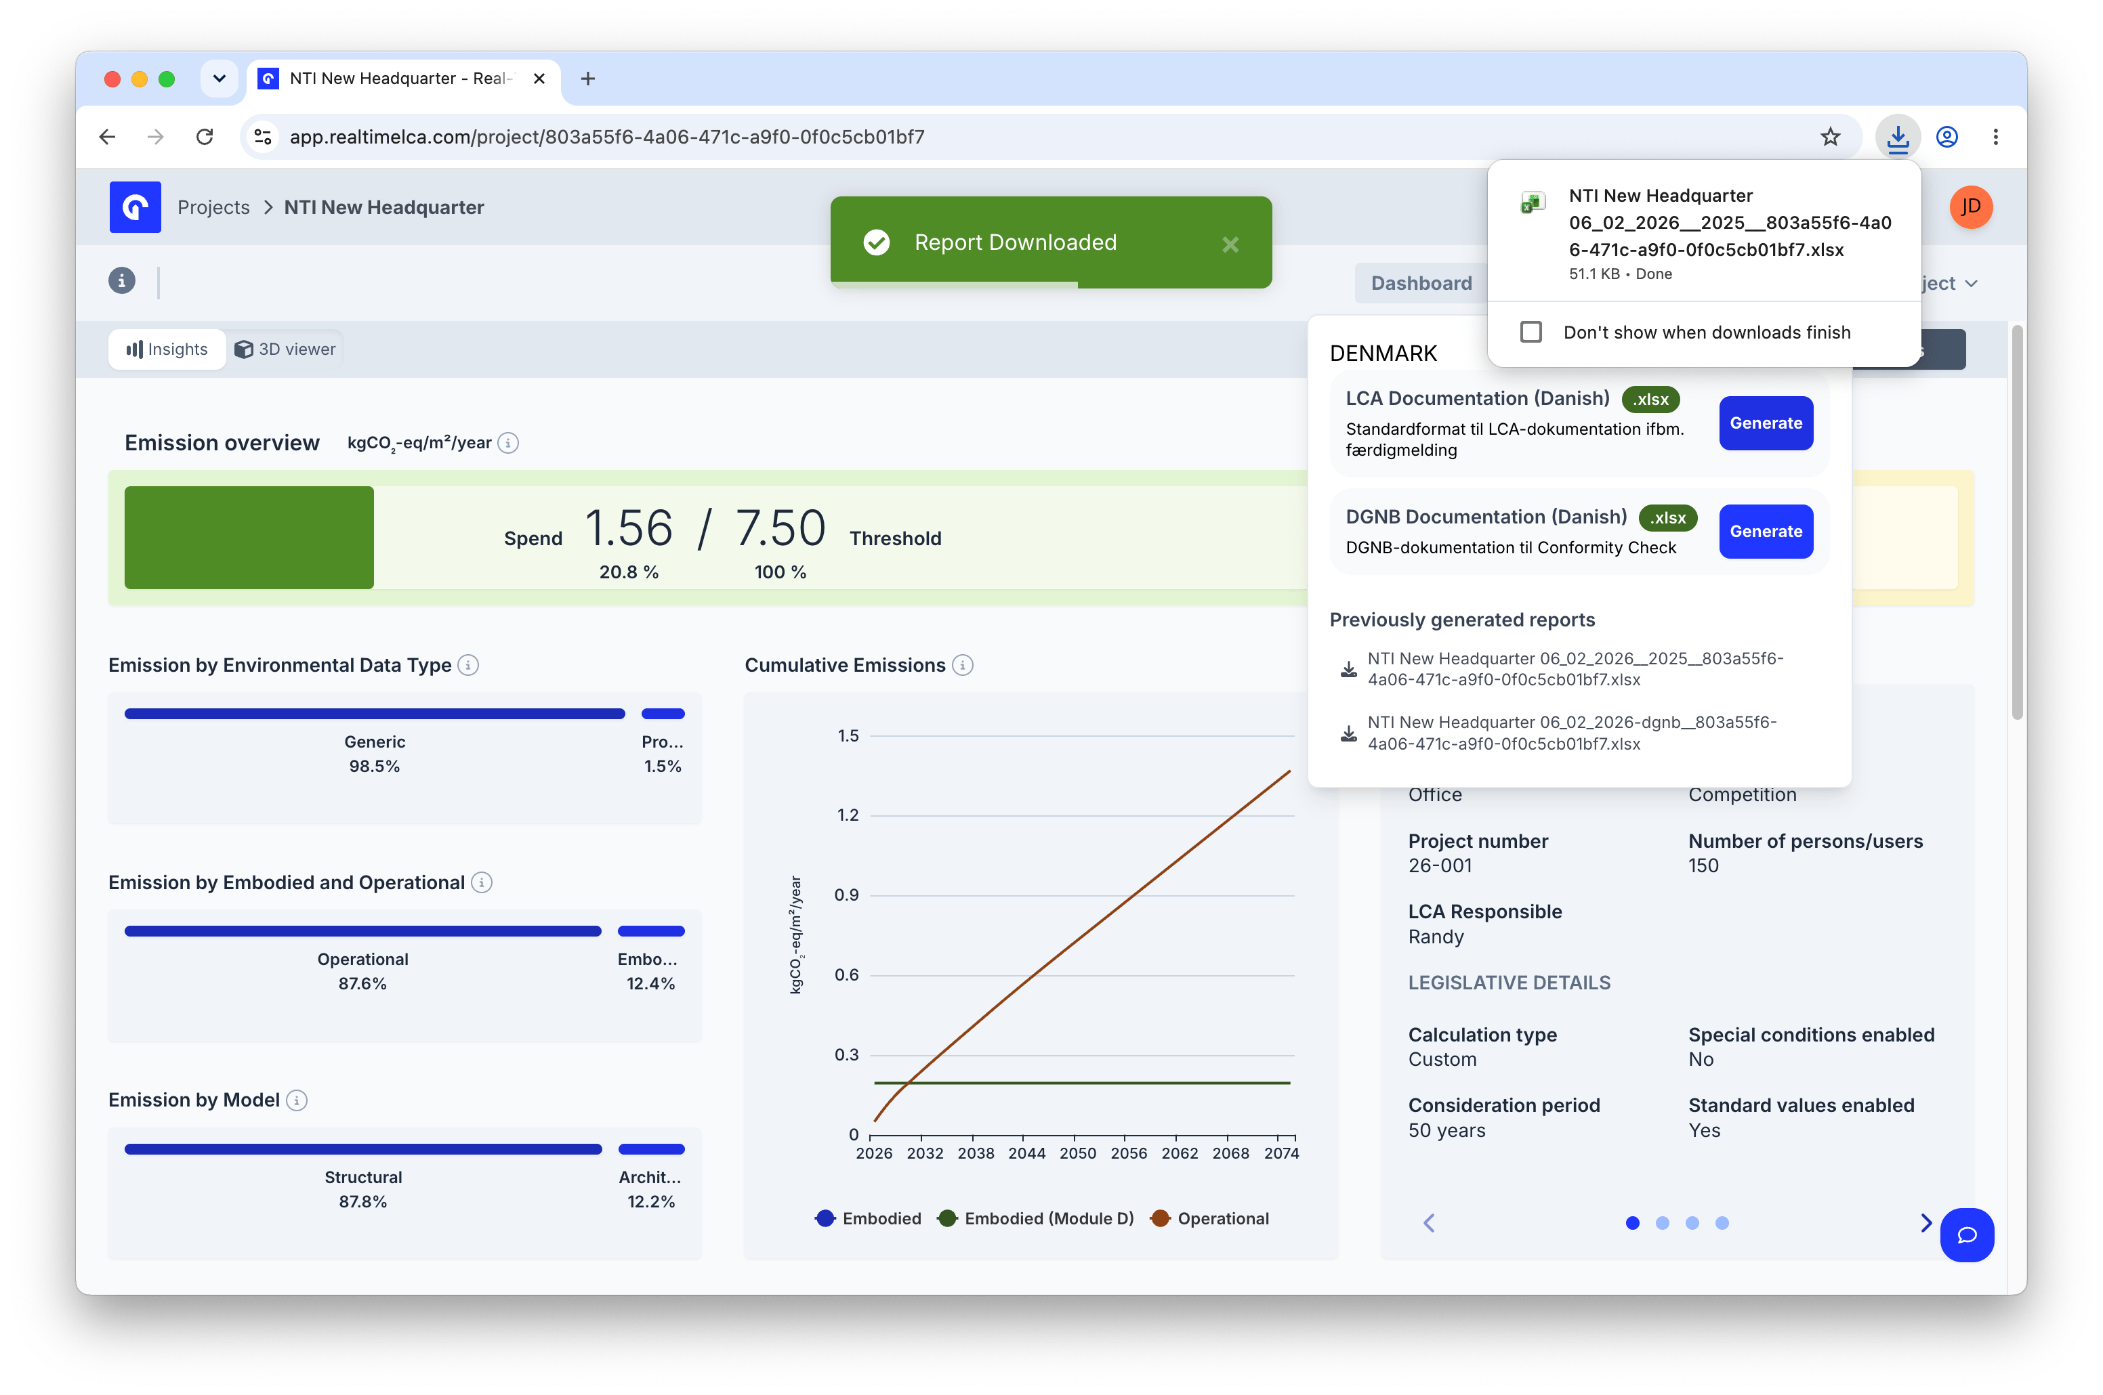
Task: Open the chat support bubble
Action: click(1967, 1235)
